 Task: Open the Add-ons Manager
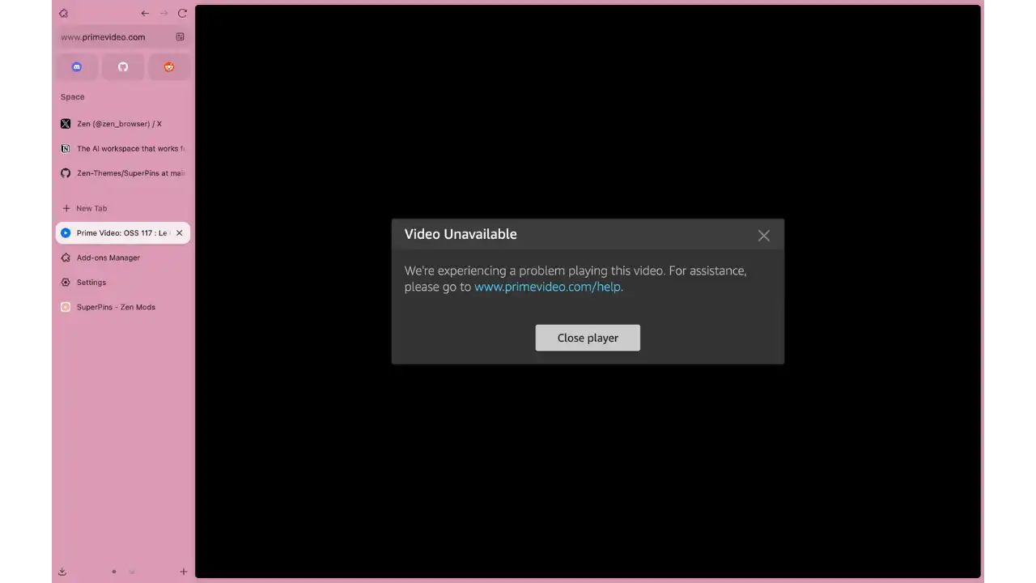108,257
